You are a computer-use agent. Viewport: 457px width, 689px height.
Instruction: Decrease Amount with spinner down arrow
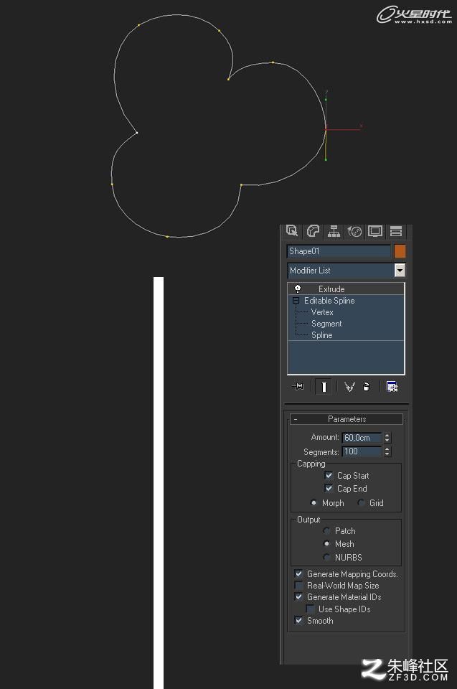387,440
